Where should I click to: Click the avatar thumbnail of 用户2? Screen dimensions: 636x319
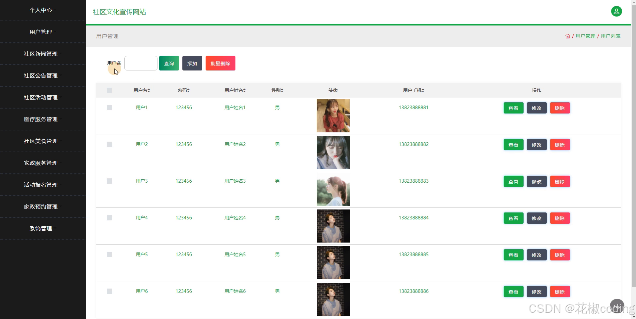click(x=333, y=153)
